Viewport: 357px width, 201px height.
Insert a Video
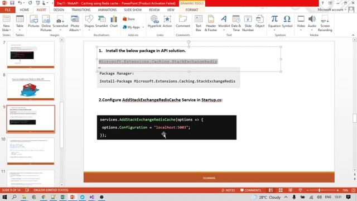point(301,23)
